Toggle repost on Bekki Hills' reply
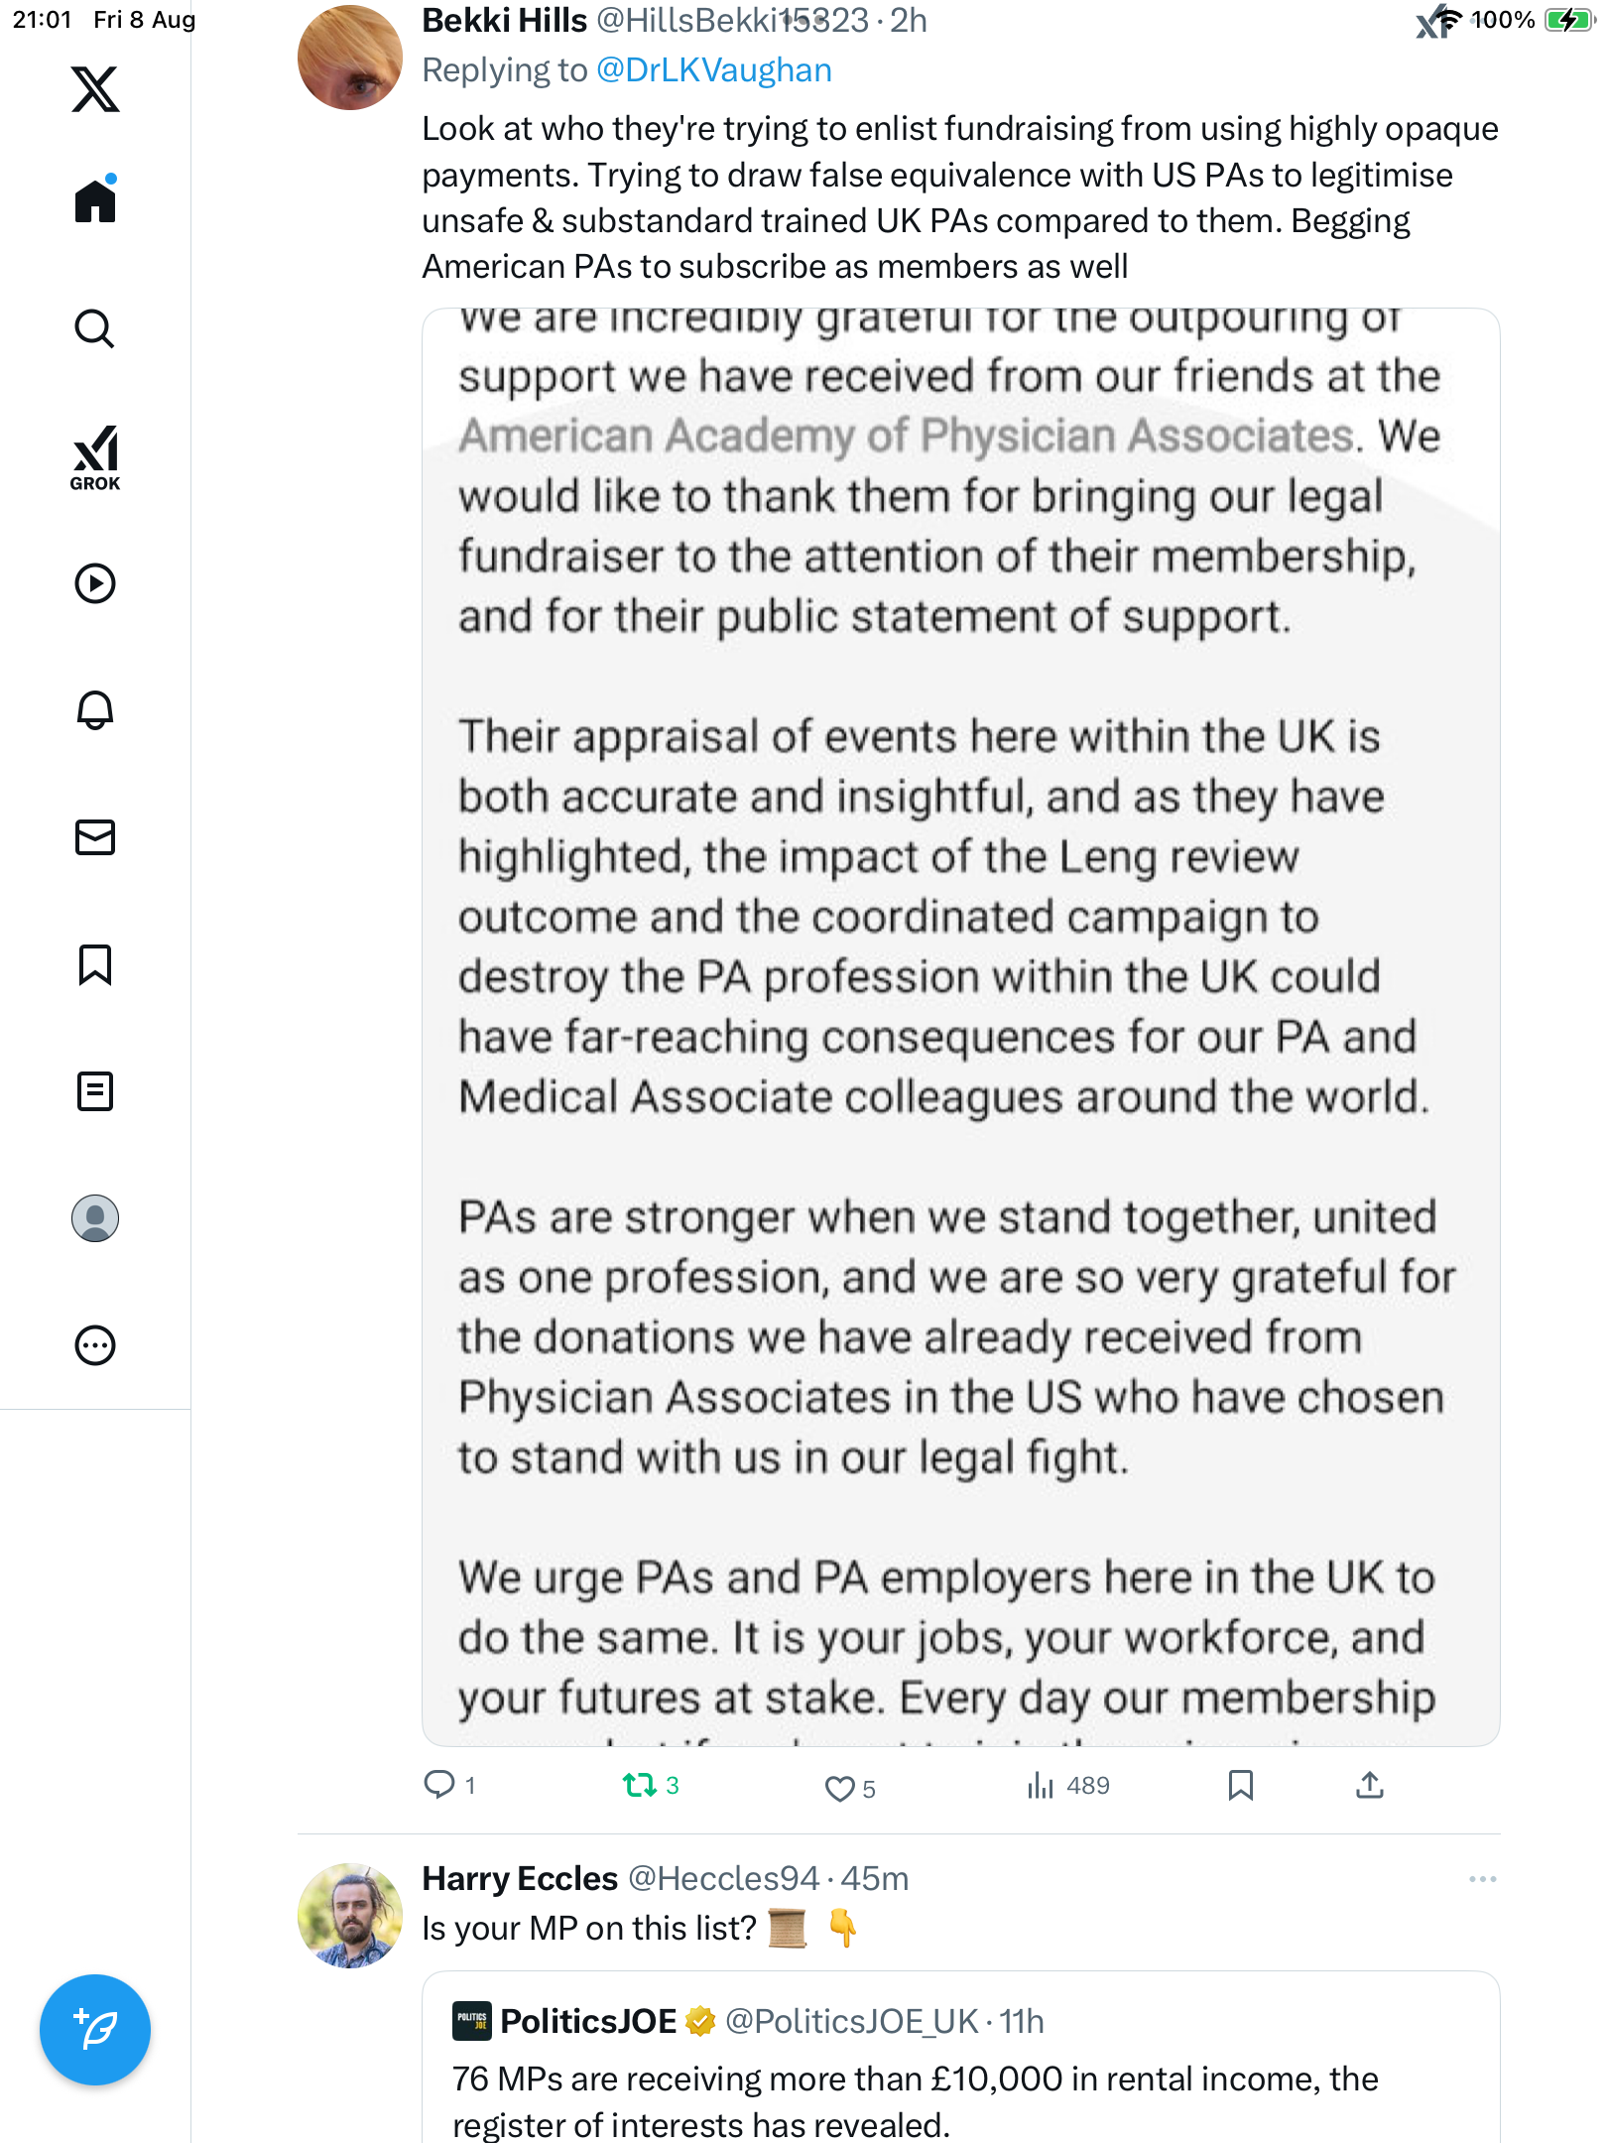 [x=640, y=1786]
